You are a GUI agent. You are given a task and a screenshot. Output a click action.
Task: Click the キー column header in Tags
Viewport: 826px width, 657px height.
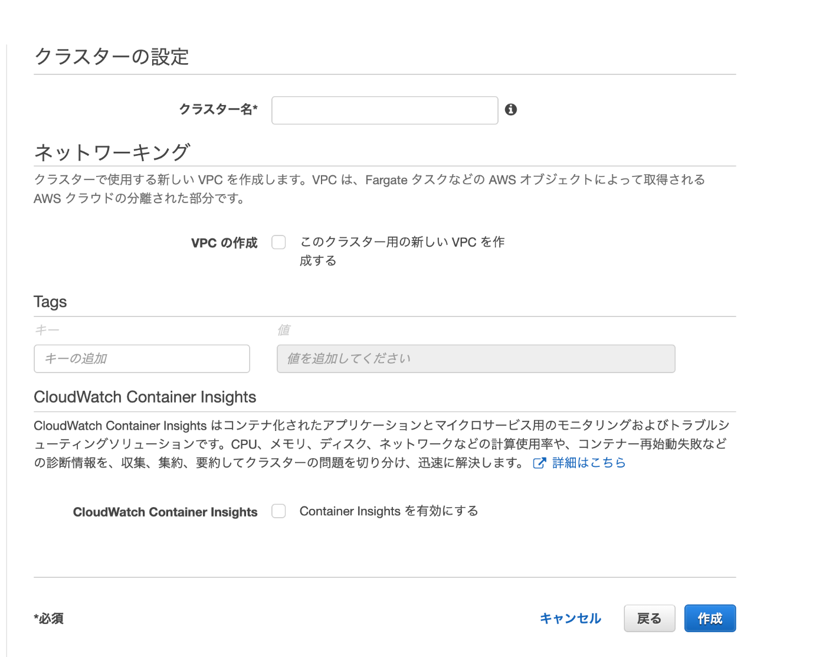pyautogui.click(x=47, y=329)
